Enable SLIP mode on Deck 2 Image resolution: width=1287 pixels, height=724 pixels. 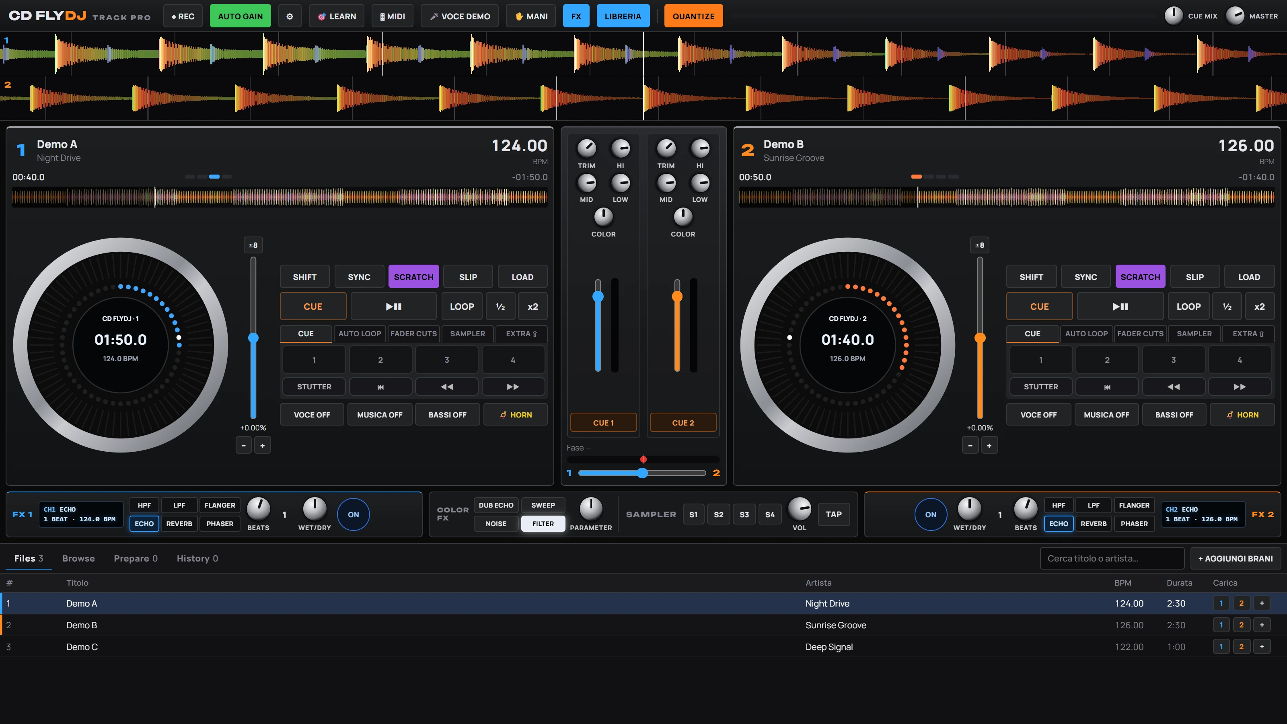pos(1194,277)
